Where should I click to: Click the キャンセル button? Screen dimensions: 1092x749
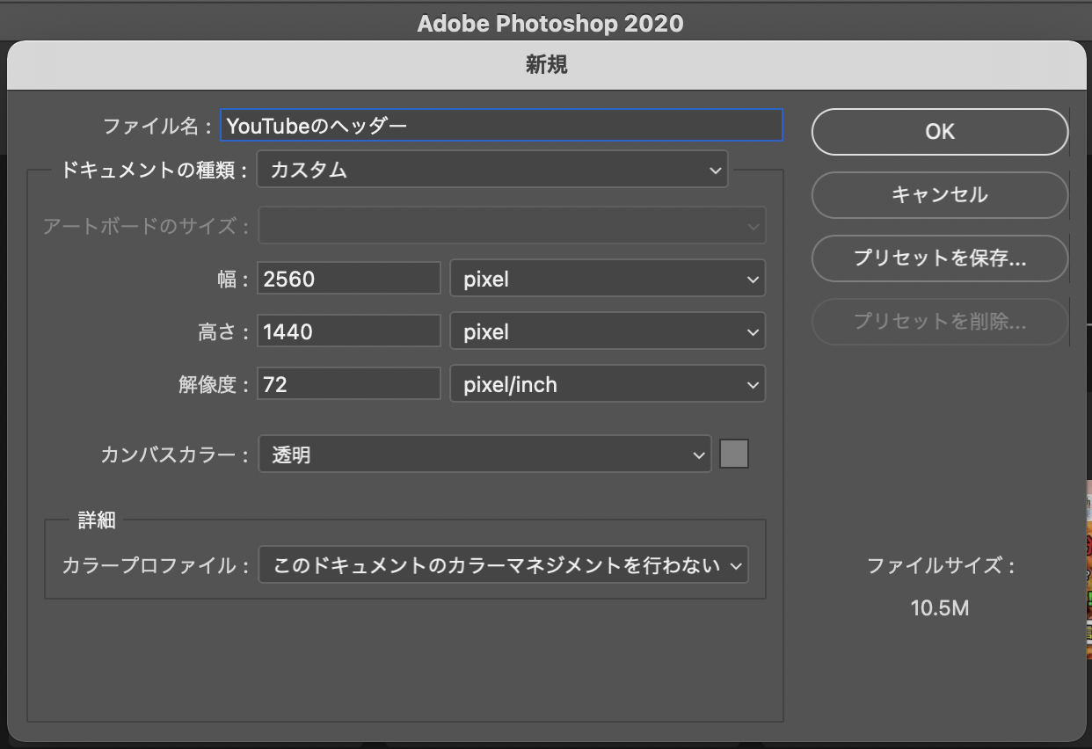pyautogui.click(x=939, y=195)
